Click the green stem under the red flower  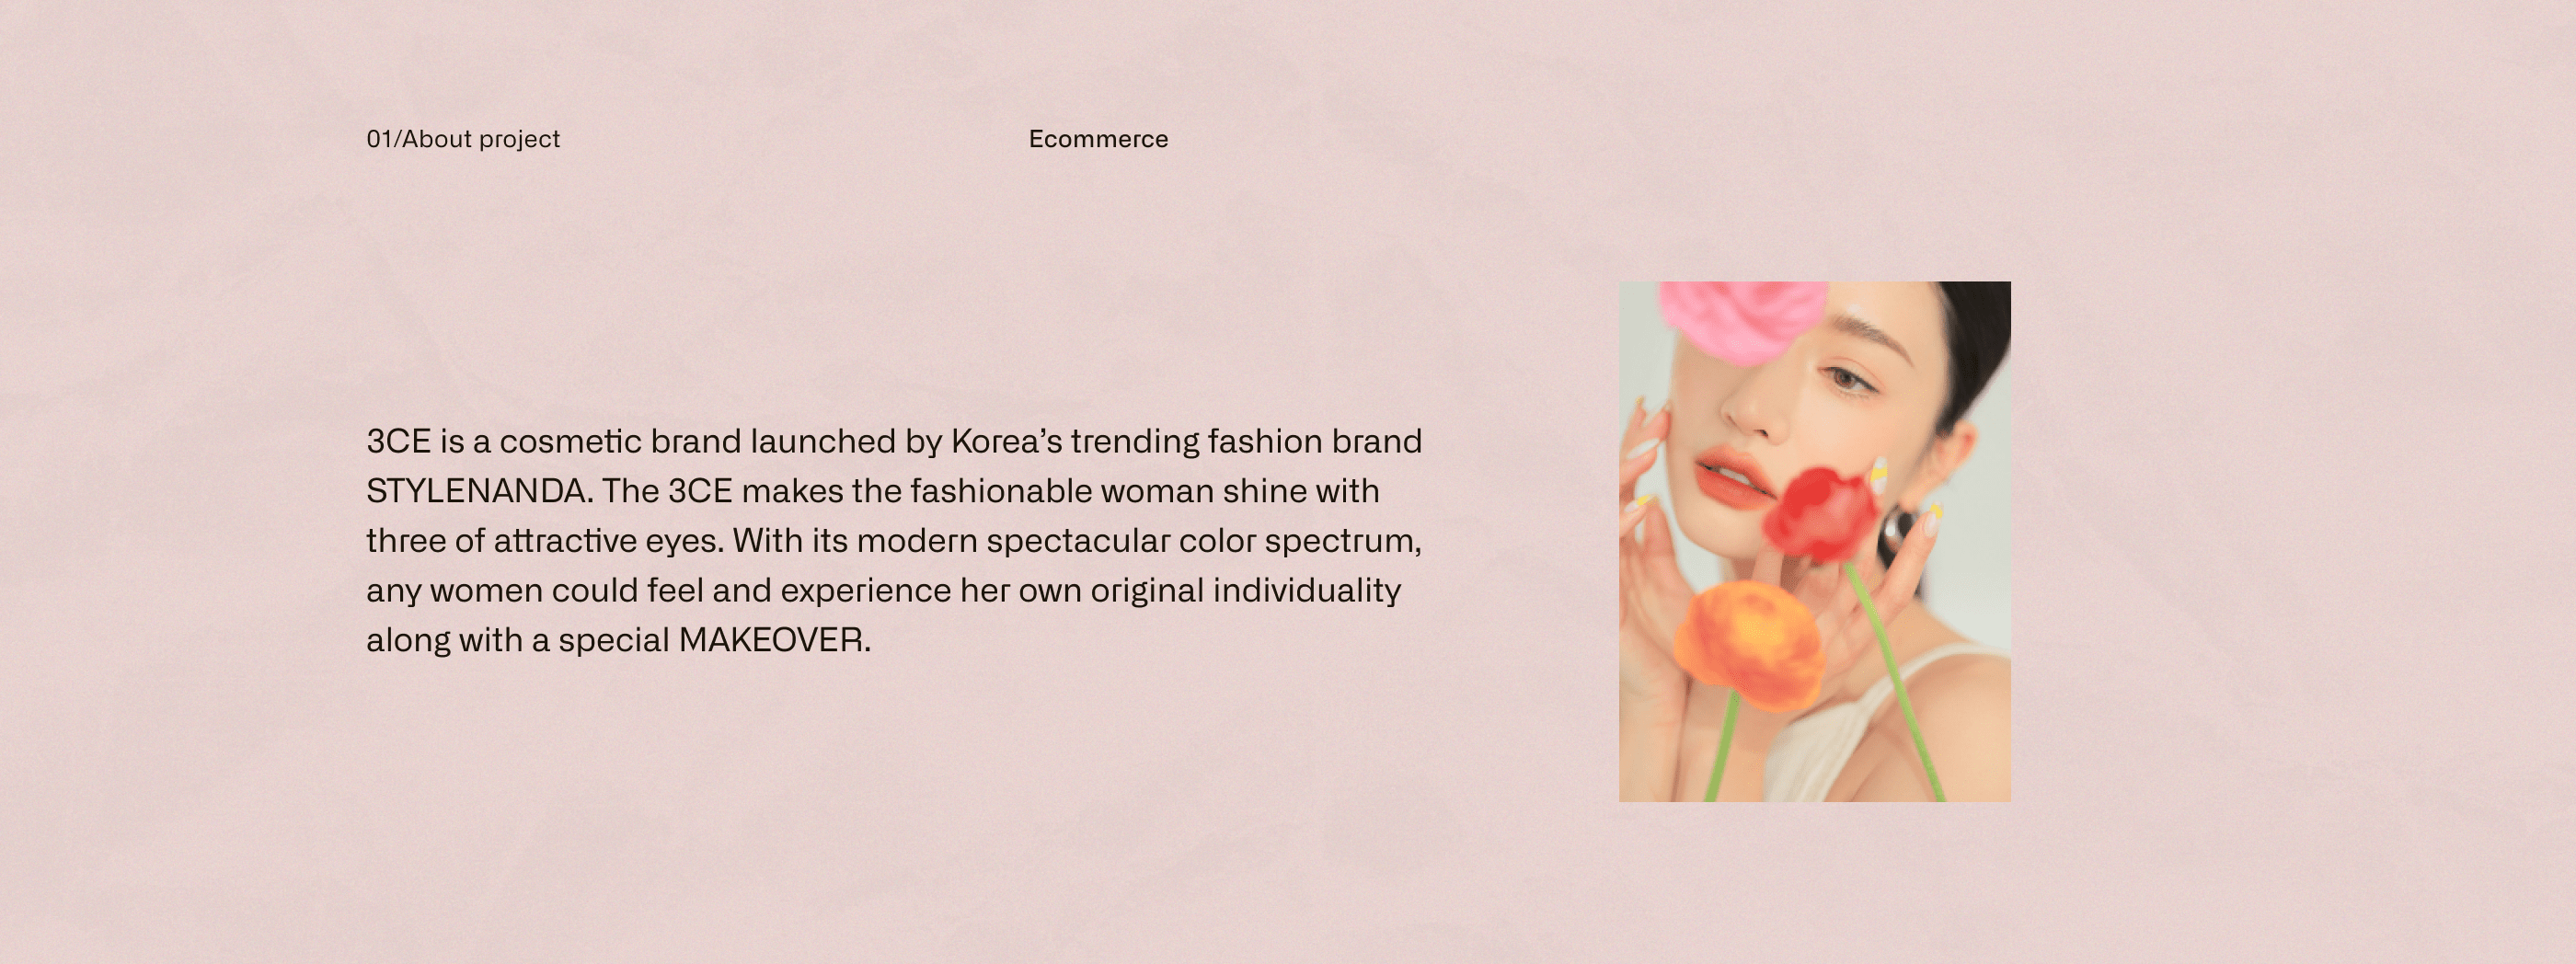(1895, 680)
